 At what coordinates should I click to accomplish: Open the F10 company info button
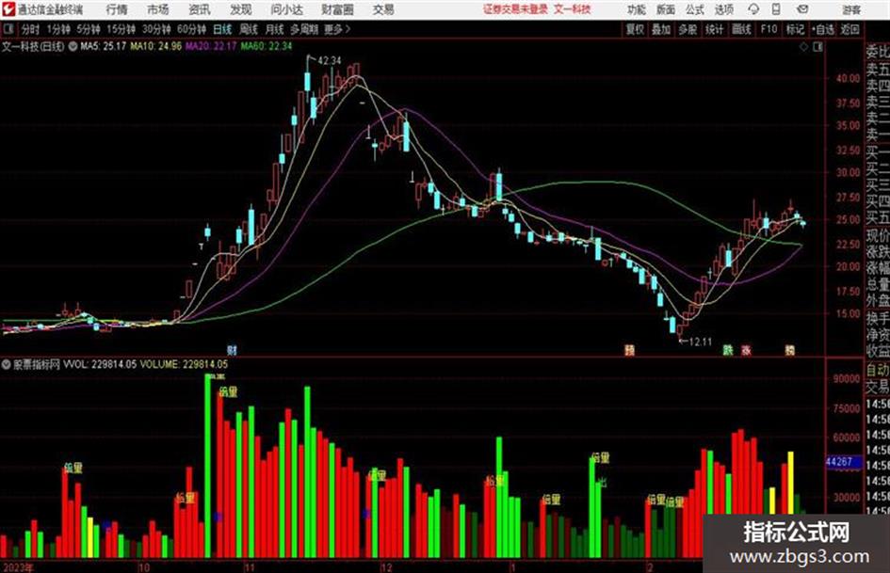click(x=769, y=29)
